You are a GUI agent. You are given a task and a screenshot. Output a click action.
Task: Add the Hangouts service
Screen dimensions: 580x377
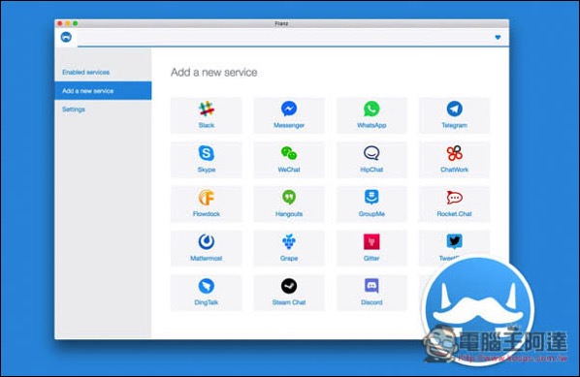click(289, 204)
